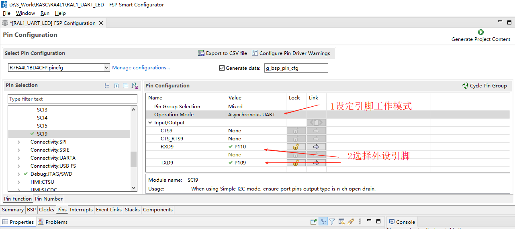
Task: Open the Help menu
Action: [x=60, y=13]
